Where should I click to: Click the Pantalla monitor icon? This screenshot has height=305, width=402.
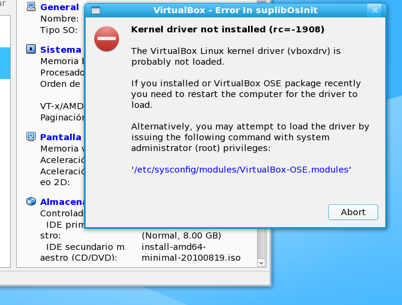[x=31, y=137]
